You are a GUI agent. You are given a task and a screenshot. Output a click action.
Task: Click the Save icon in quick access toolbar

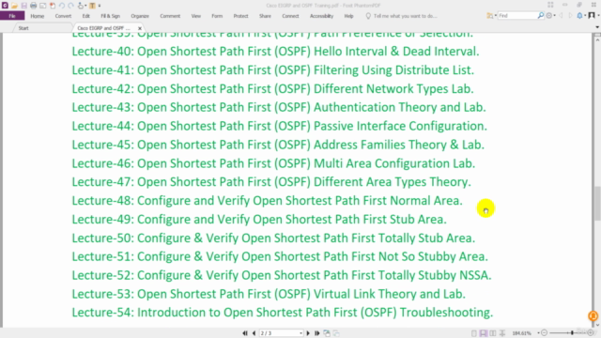click(23, 6)
